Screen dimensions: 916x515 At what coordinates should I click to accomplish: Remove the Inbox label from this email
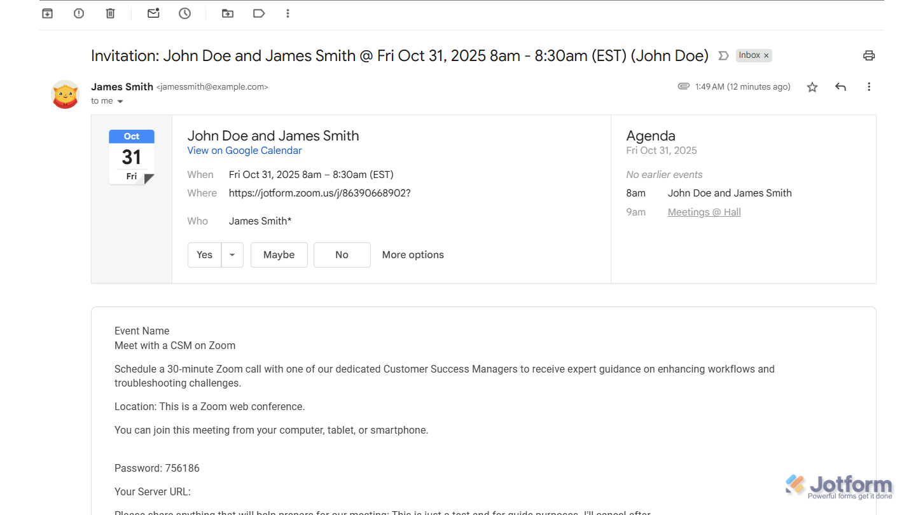(767, 55)
